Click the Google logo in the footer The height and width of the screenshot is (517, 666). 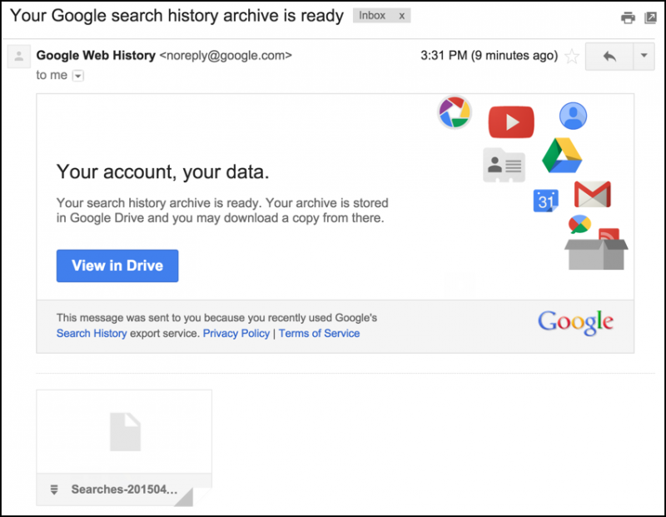pyautogui.click(x=575, y=322)
